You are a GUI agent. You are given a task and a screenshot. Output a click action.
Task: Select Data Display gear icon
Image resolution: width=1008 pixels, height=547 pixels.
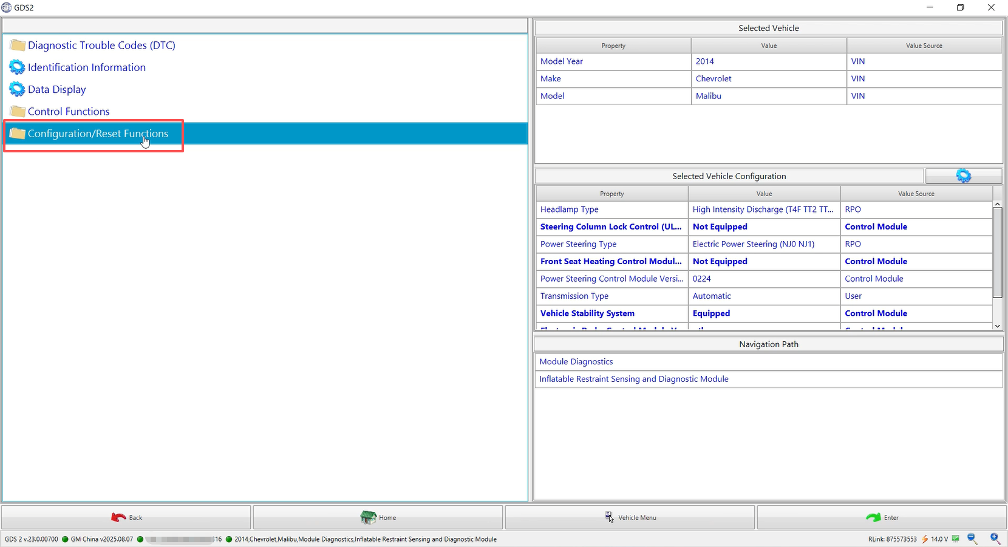coord(17,89)
